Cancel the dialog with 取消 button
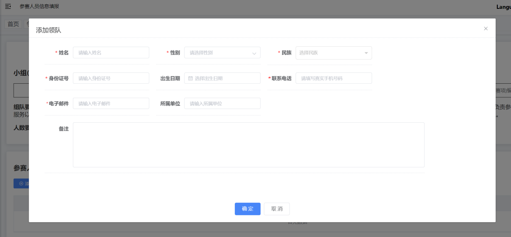 [277, 209]
